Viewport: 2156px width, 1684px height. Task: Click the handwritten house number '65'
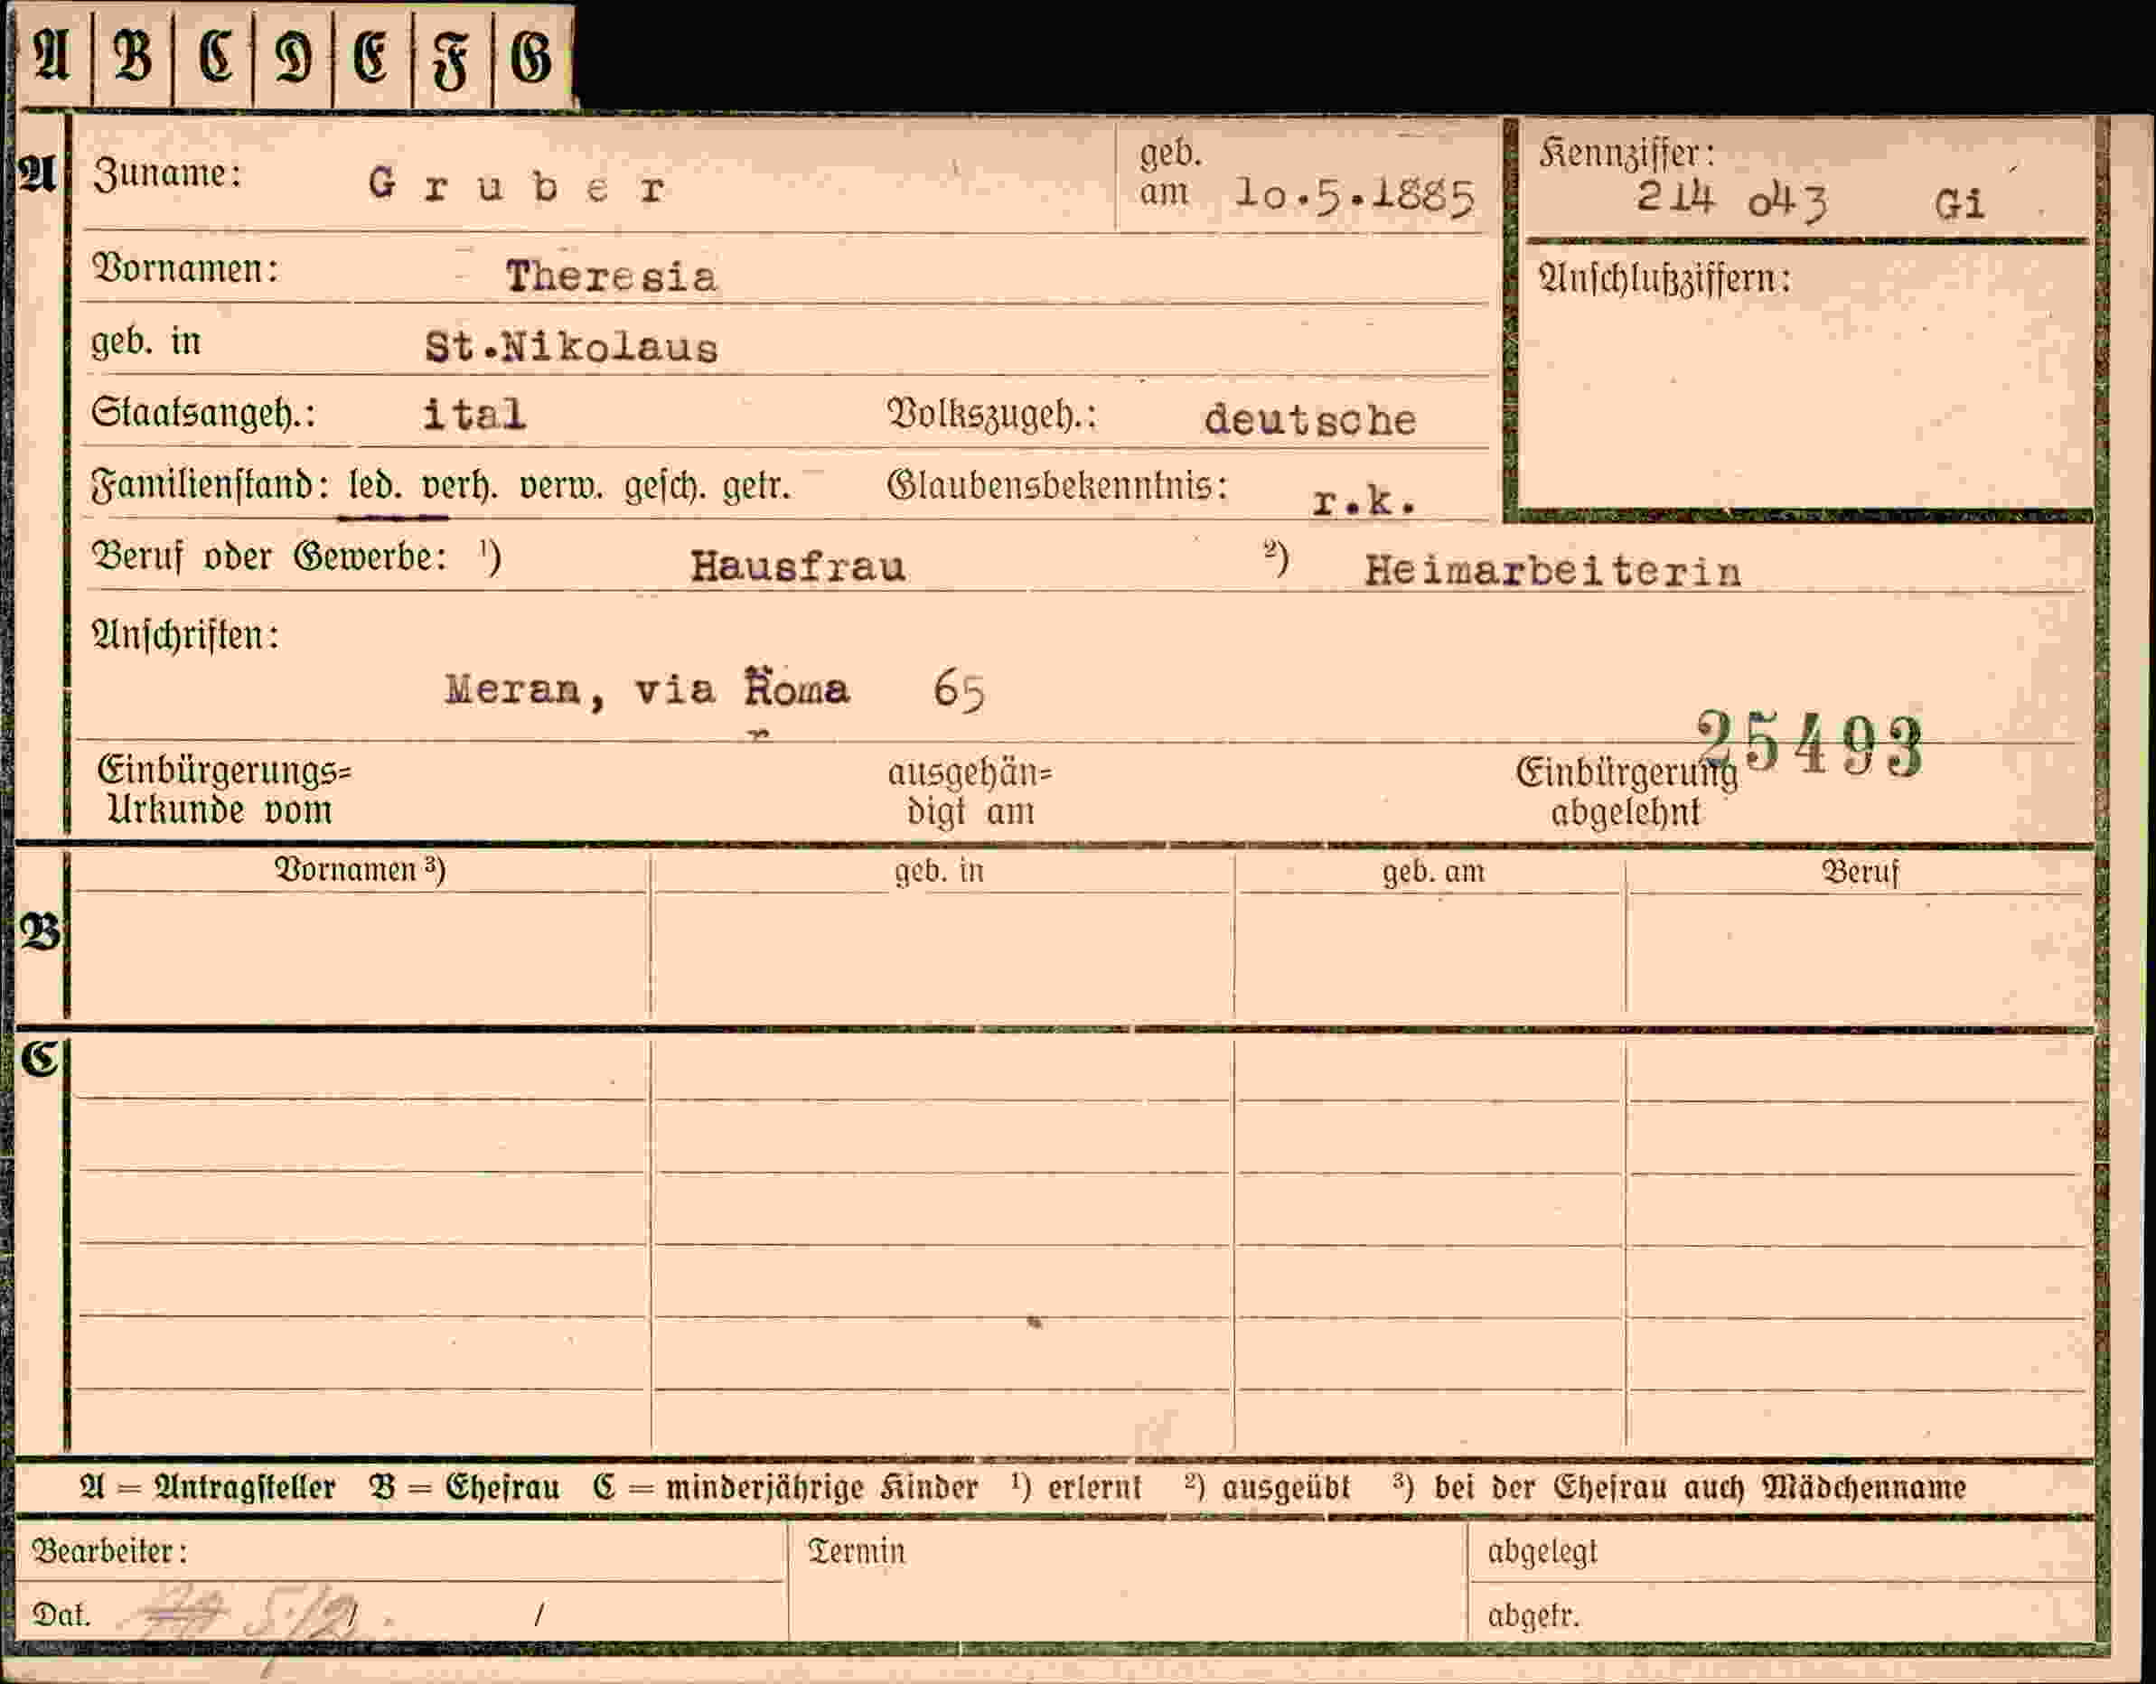pyautogui.click(x=959, y=690)
